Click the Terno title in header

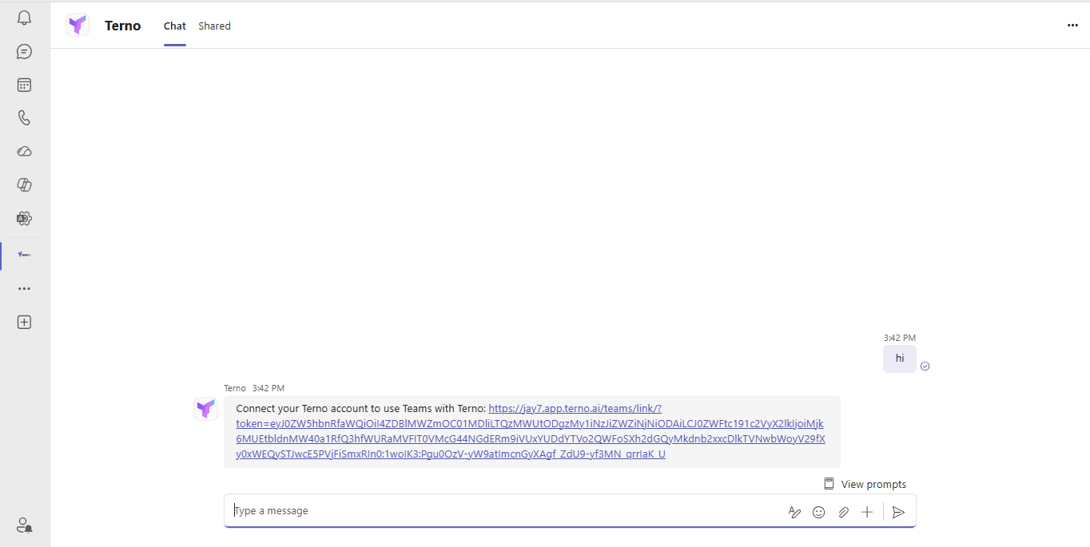coord(122,26)
